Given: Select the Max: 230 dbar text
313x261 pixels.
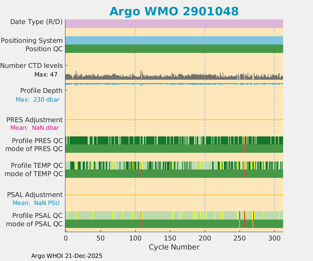Looking at the screenshot, I should click(x=38, y=100).
